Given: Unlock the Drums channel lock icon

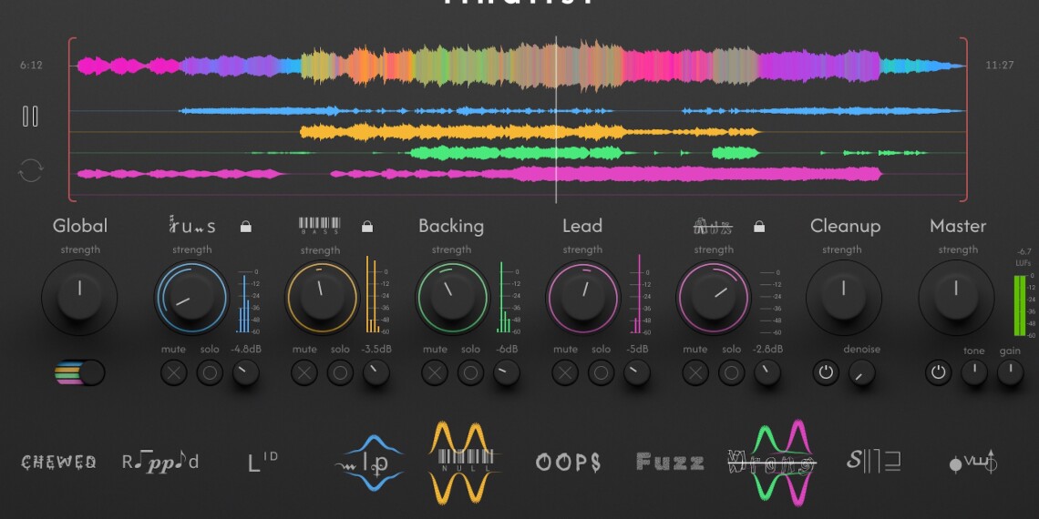Looking at the screenshot, I should [x=246, y=227].
